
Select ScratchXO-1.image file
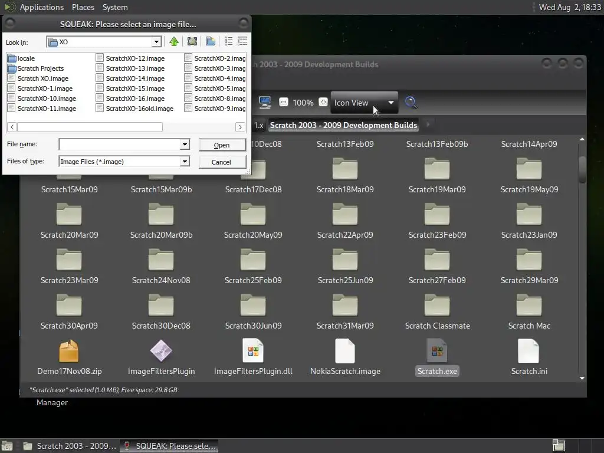40,88
